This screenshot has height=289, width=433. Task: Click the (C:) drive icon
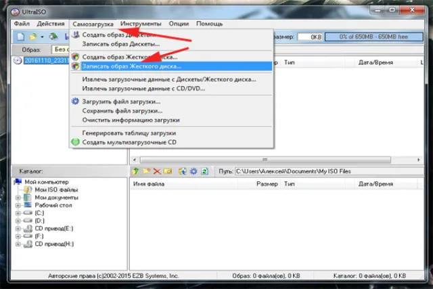point(28,213)
